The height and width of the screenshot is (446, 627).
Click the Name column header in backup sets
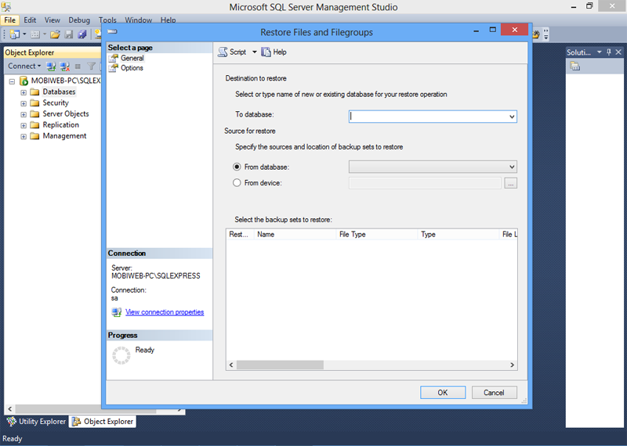click(295, 235)
